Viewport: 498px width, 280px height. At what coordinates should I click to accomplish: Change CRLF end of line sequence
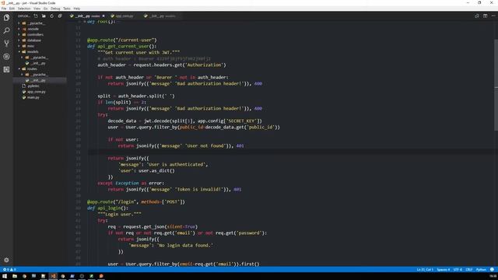click(x=469, y=270)
